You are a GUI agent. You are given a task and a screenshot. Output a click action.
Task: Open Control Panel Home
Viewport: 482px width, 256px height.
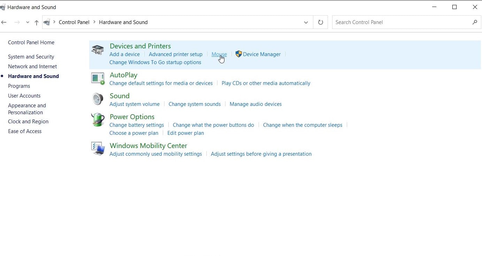(x=31, y=42)
